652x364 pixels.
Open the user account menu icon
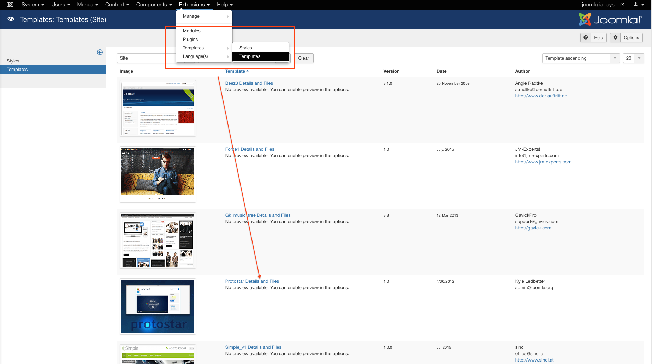point(638,5)
